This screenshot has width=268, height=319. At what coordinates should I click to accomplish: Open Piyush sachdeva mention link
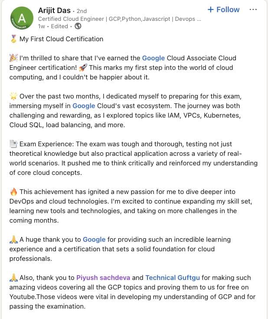tap(103, 278)
